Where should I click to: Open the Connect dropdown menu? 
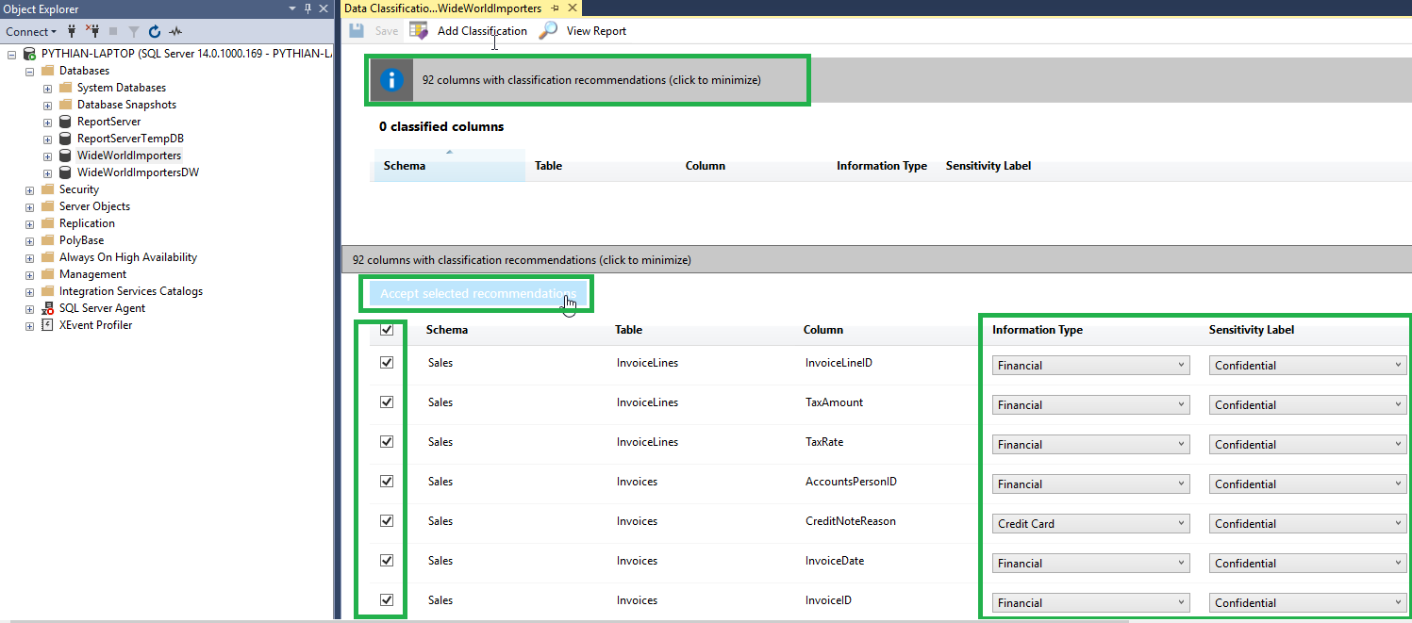[x=31, y=31]
